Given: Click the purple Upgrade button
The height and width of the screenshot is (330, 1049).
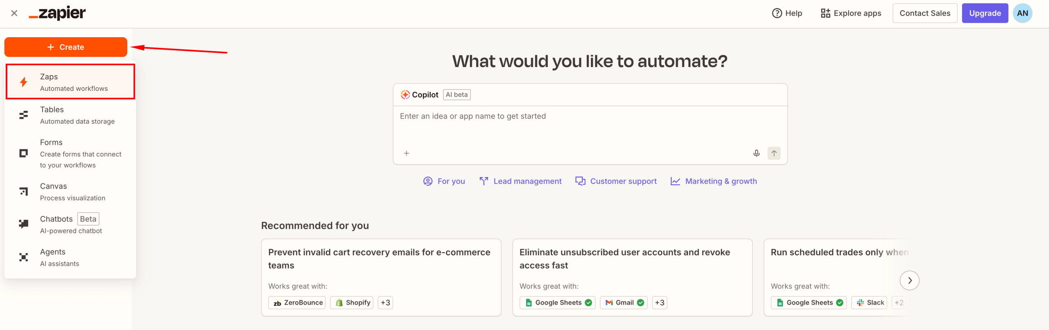Looking at the screenshot, I should pos(985,13).
